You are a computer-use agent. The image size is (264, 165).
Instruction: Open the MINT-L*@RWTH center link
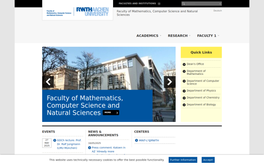(x=149, y=140)
